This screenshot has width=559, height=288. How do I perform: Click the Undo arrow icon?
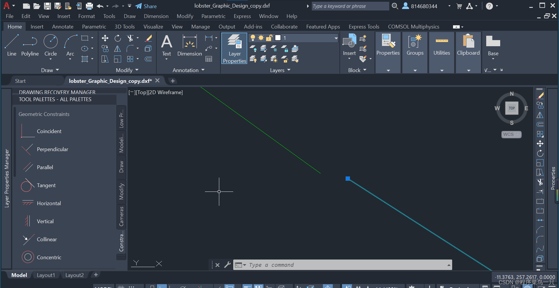click(x=100, y=6)
